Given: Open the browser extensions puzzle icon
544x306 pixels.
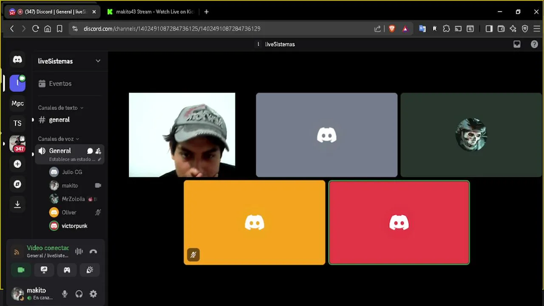Looking at the screenshot, I should click(x=446, y=28).
